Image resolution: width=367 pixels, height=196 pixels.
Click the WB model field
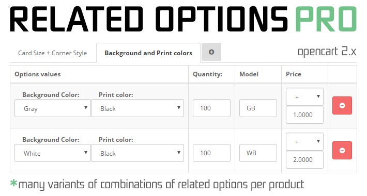[258, 153]
